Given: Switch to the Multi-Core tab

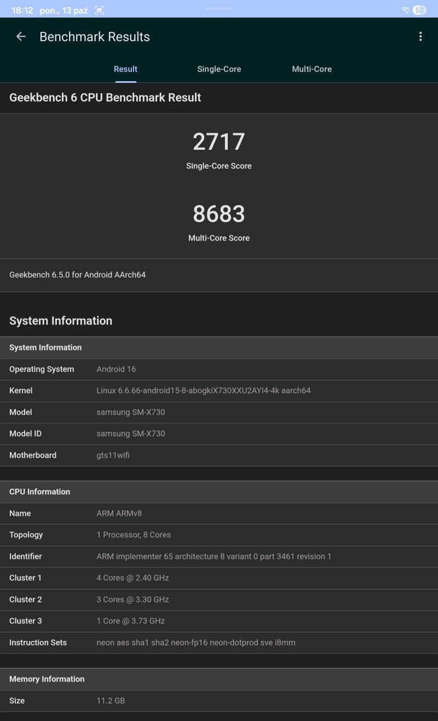Looking at the screenshot, I should (312, 69).
